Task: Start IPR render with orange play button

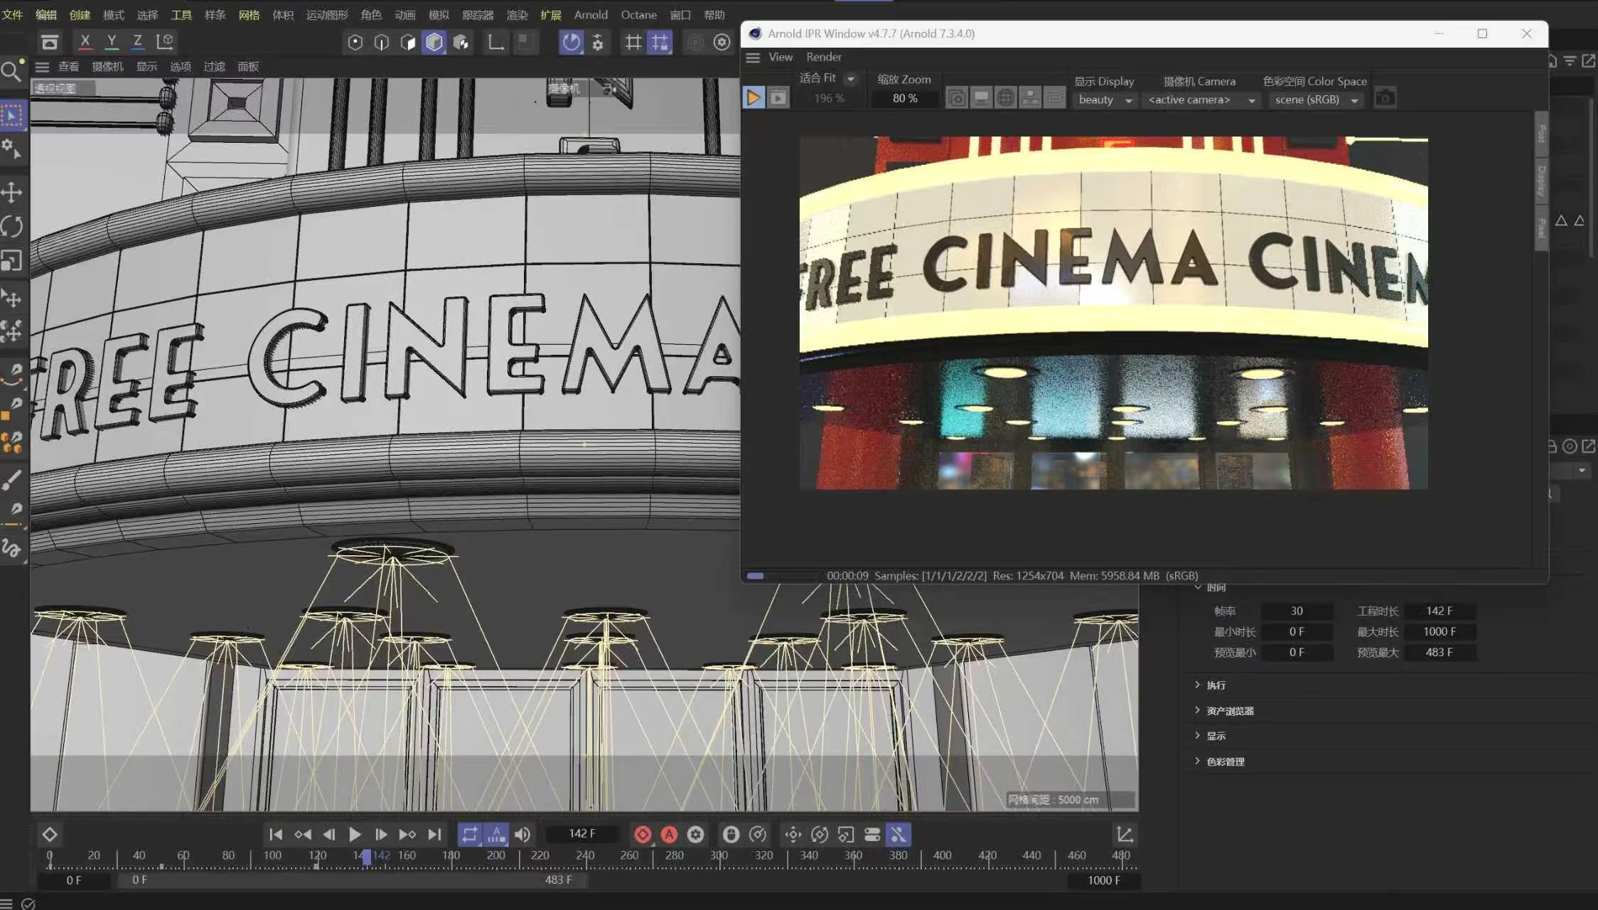Action: [753, 98]
